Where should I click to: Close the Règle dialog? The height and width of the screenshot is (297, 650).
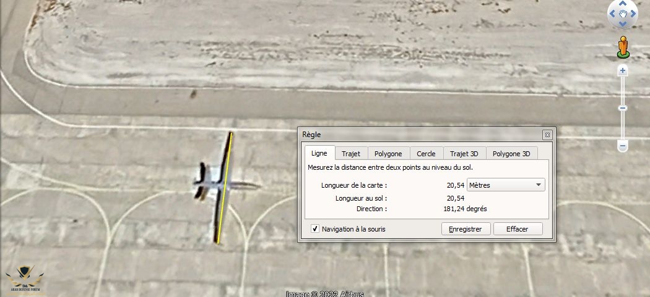click(x=547, y=135)
